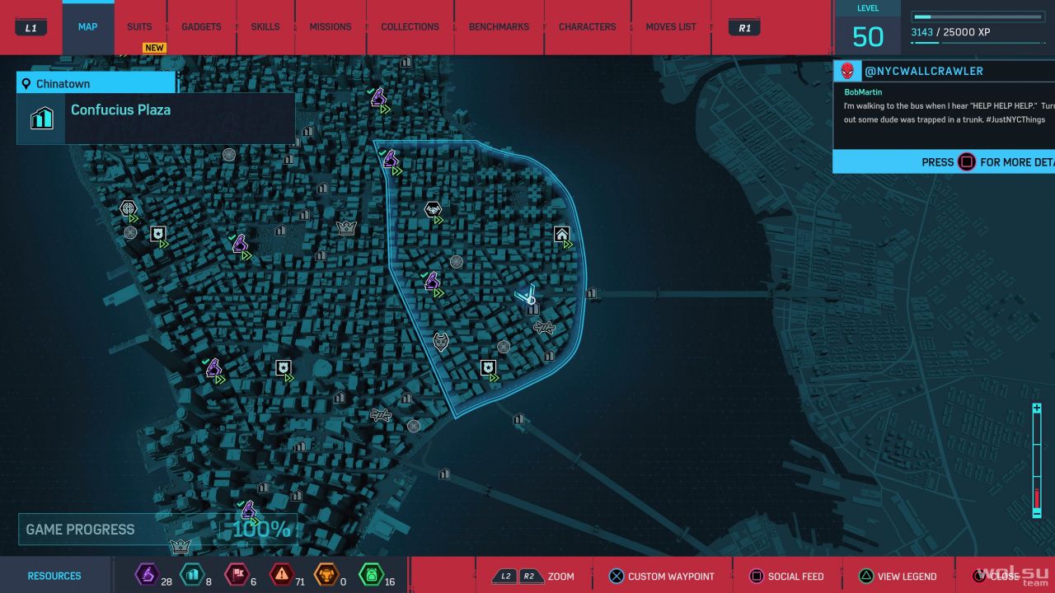Click the Custom Waypoint label
1055x593 pixels.
[671, 577]
